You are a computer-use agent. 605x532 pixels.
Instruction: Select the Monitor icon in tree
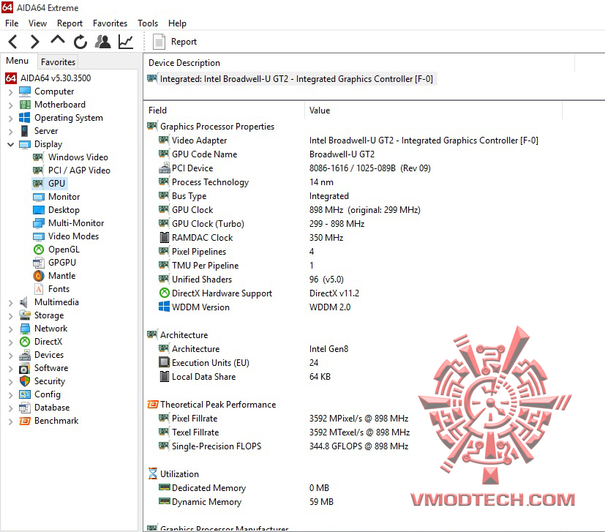(x=39, y=197)
